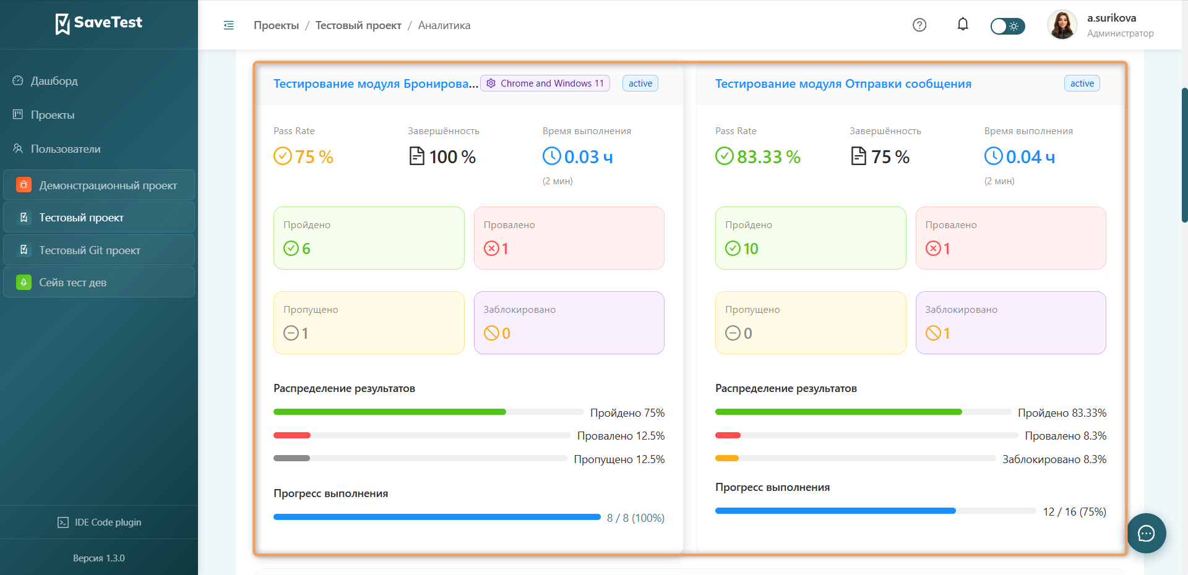Viewport: 1188px width, 575px height.
Task: Select Заблокировано 0 tile
Action: [x=569, y=323]
